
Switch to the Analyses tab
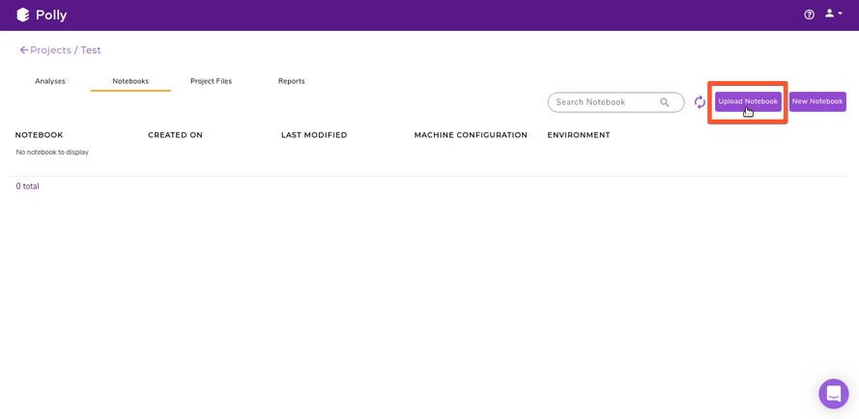point(50,81)
